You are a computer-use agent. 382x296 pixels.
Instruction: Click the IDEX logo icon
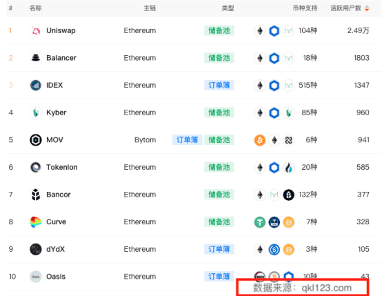coord(36,86)
